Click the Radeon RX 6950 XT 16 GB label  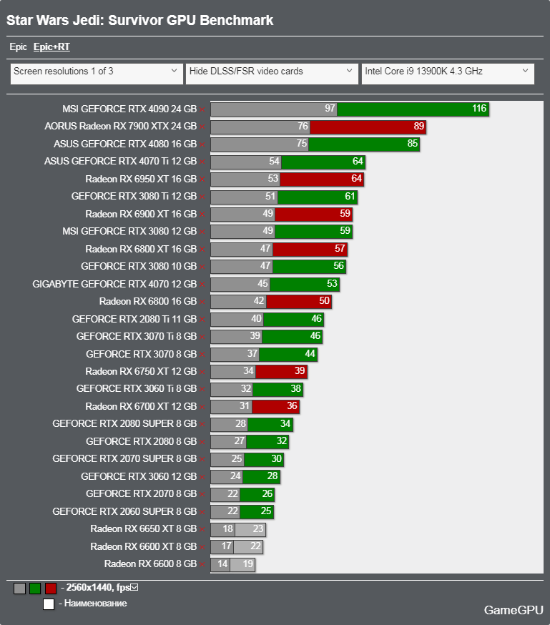(141, 179)
